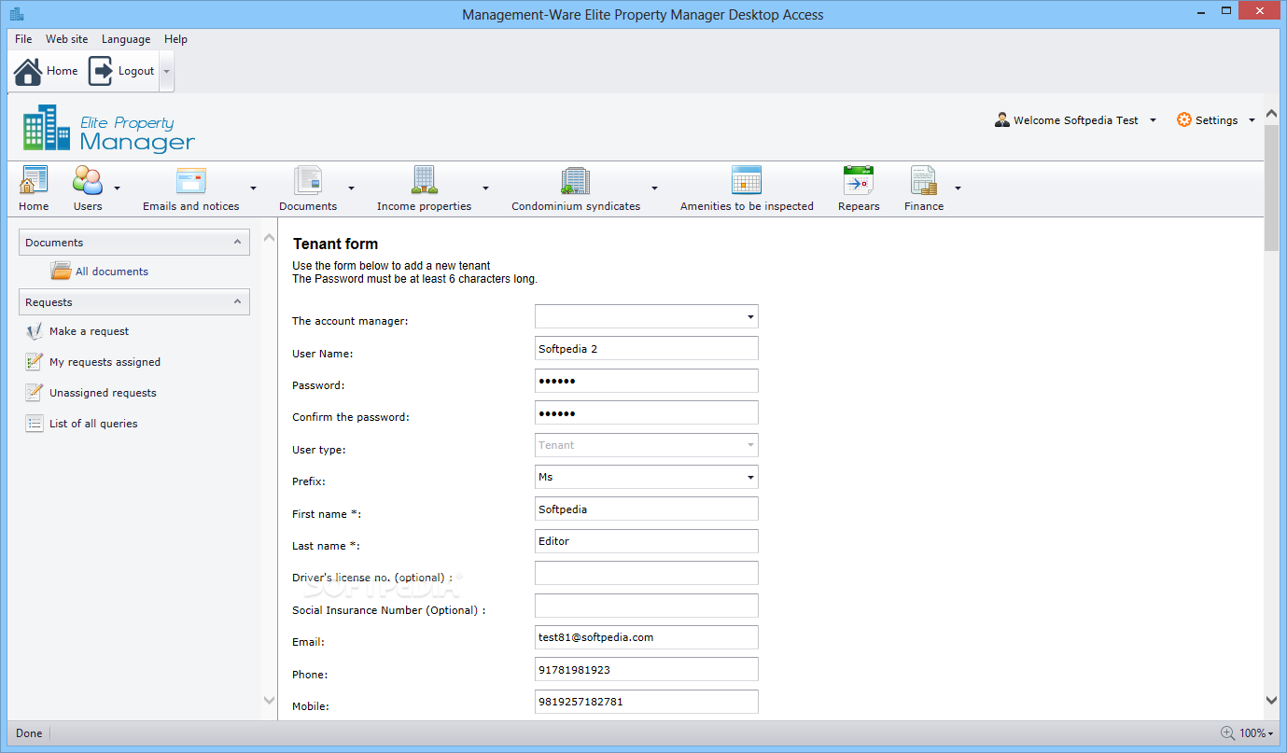
Task: Expand the Emails and notices dropdown arrow
Action: tap(253, 188)
